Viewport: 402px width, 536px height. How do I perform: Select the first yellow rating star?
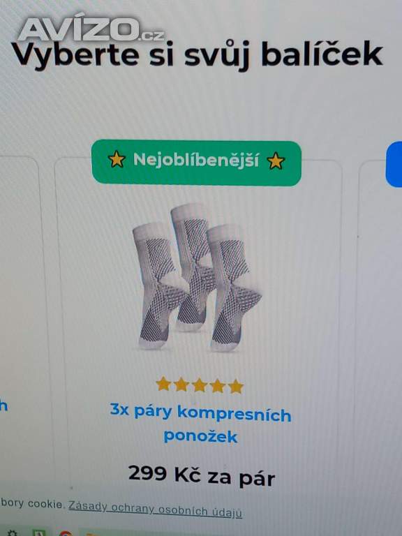[163, 384]
